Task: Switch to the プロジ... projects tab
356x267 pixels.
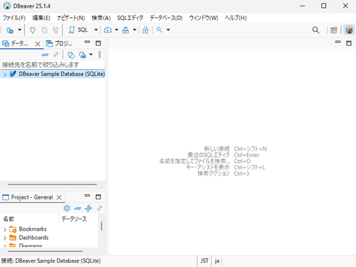Action: [x=59, y=43]
